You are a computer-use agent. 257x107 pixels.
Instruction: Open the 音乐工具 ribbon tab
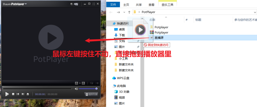pyautogui.click(x=167, y=5)
